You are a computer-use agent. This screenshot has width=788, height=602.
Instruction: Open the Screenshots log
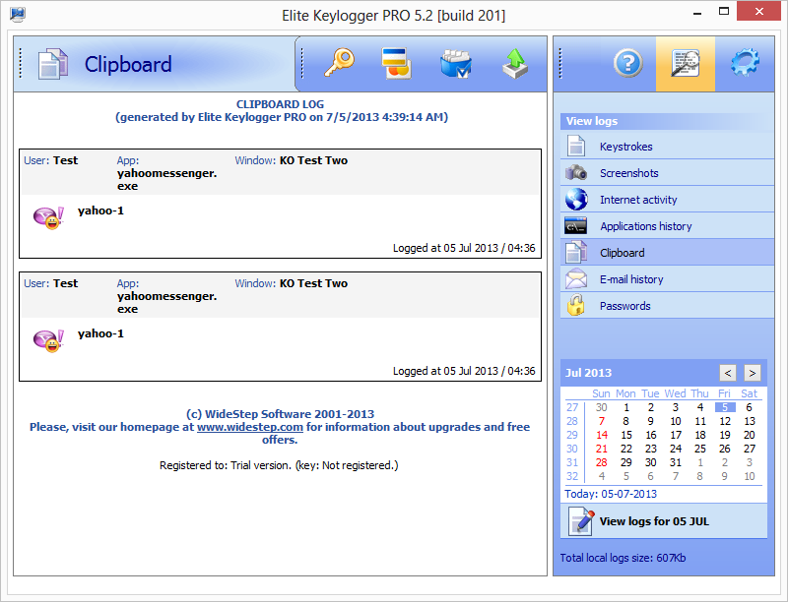pyautogui.click(x=667, y=173)
